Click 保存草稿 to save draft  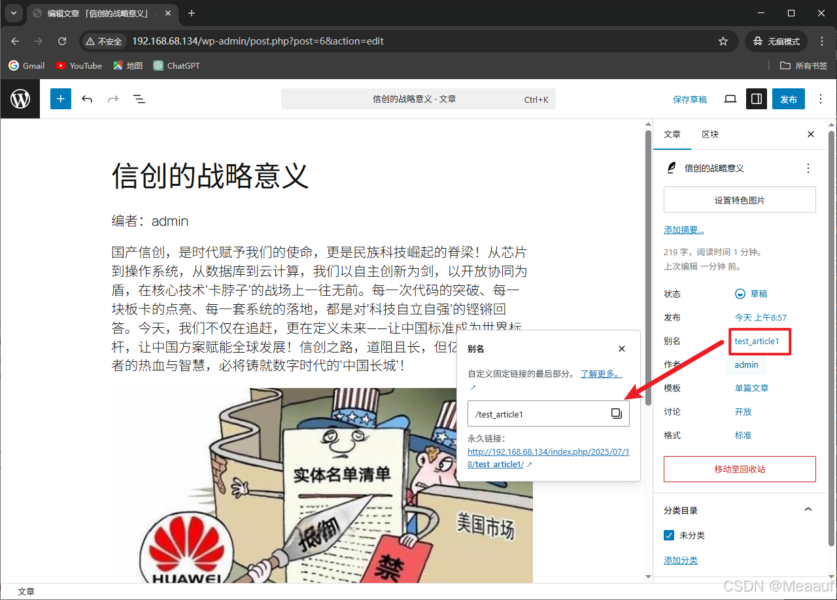pyautogui.click(x=690, y=99)
